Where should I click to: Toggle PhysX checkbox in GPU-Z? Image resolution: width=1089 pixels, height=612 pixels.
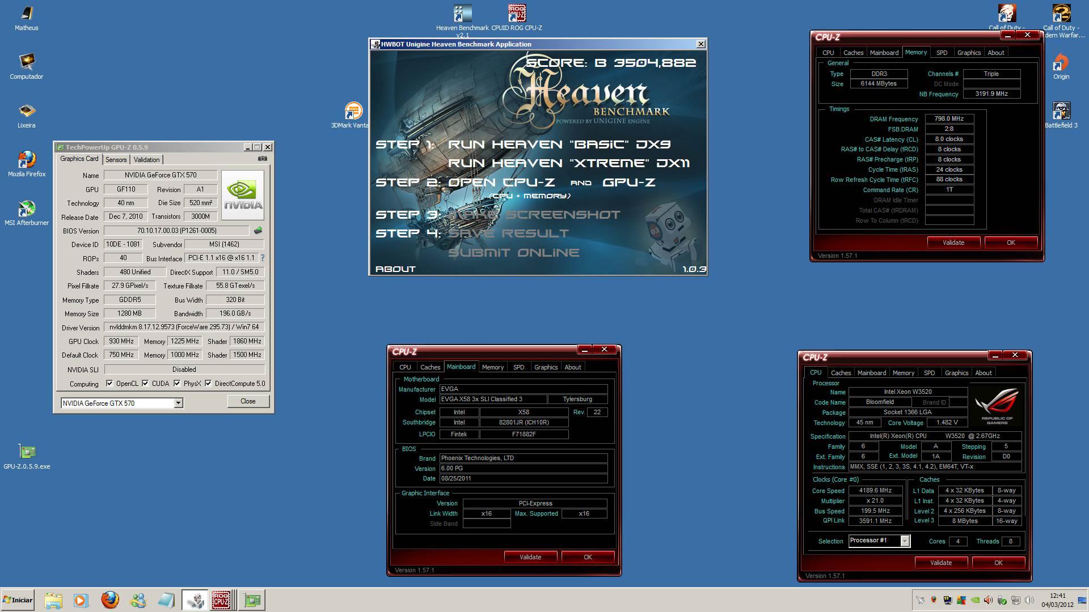177,384
